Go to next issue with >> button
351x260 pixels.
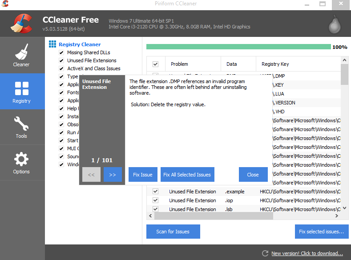(113, 175)
